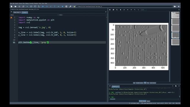Close the active editor file tab
This screenshot has width=190, height=107.
tap(27, 12)
